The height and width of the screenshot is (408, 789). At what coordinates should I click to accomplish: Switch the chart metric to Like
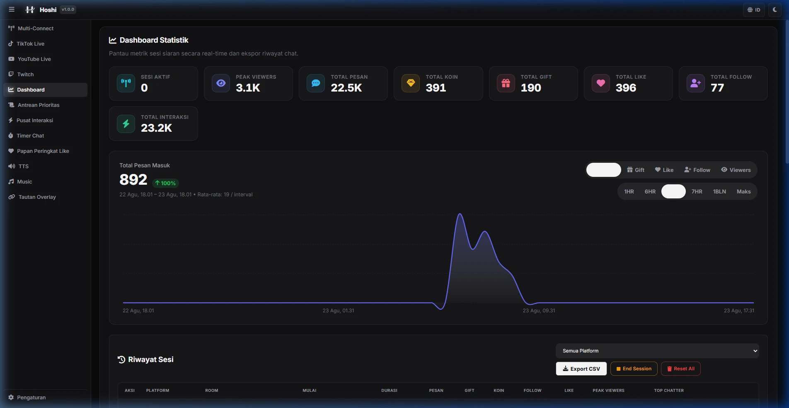click(664, 170)
